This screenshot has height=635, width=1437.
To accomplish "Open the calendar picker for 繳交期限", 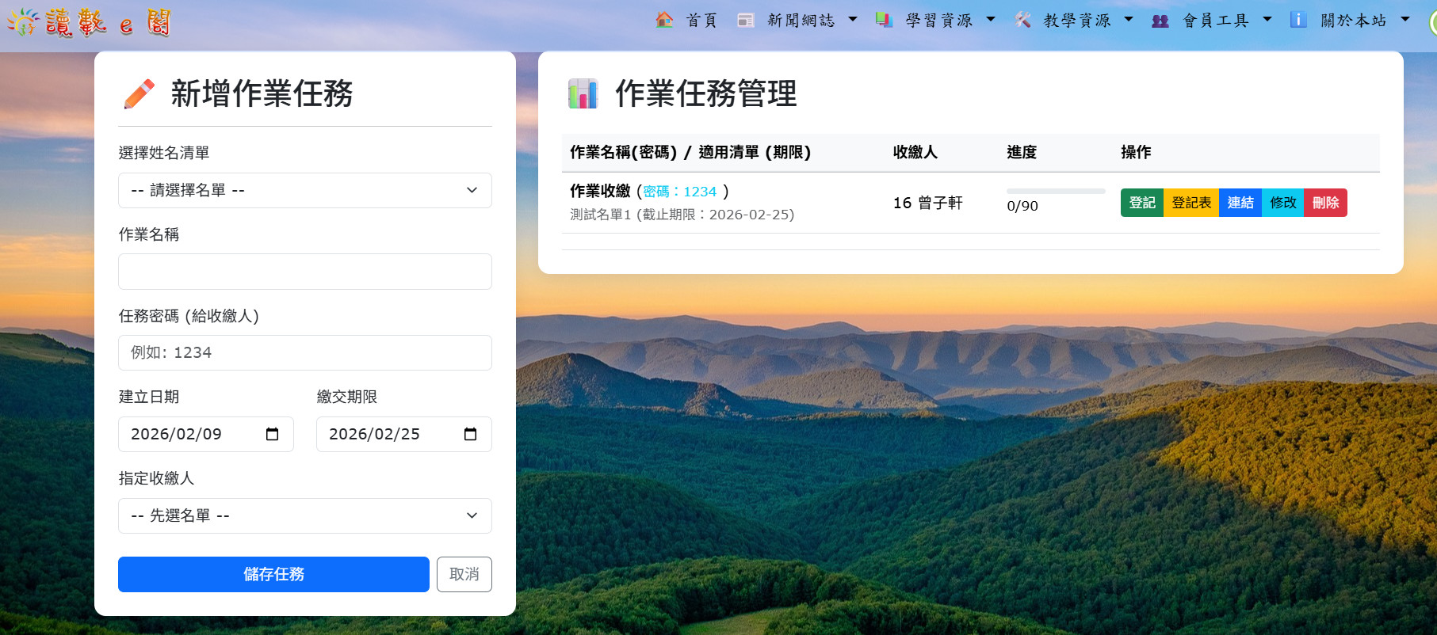I will 470,434.
